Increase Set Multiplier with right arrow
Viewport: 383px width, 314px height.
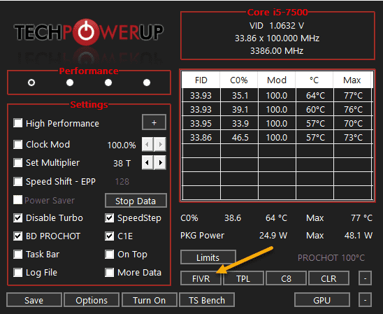point(160,162)
